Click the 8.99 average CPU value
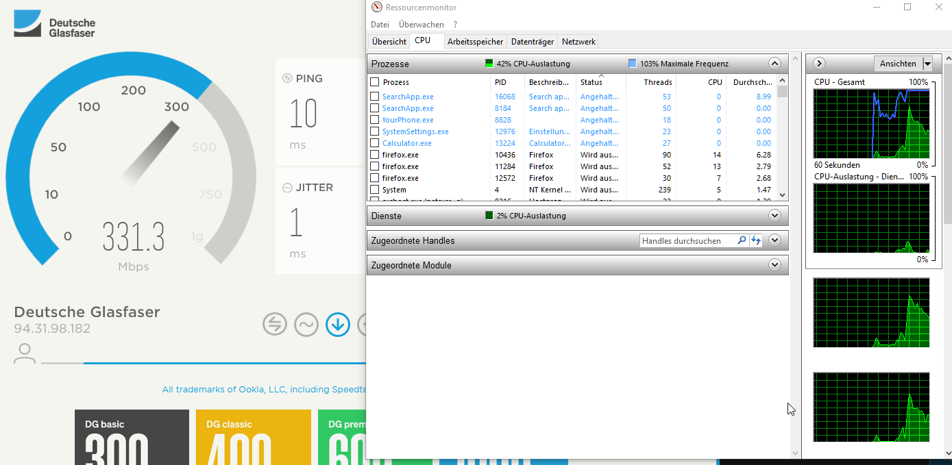This screenshot has height=465, width=952. (x=764, y=97)
